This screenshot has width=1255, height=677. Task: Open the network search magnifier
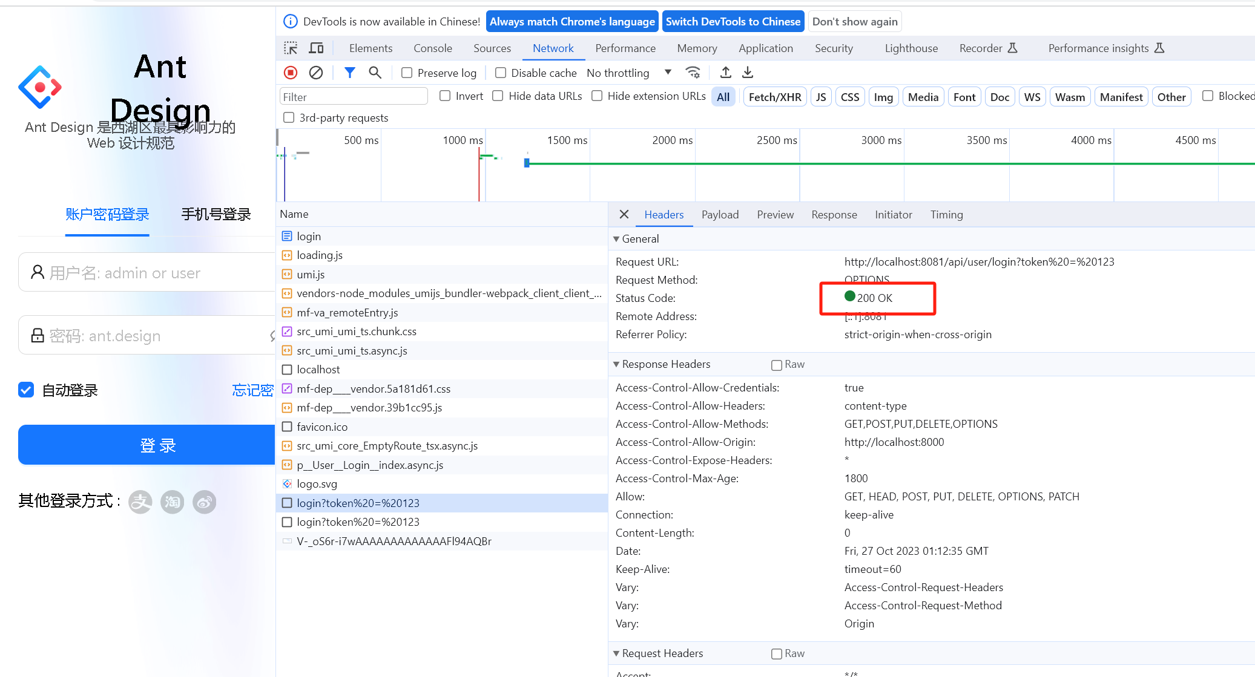(375, 73)
